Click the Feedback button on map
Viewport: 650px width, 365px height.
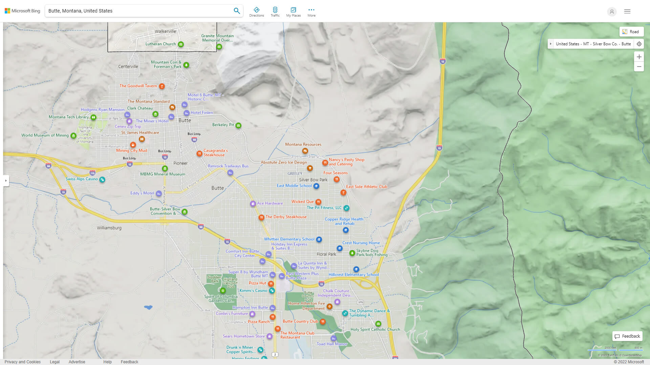[627, 336]
